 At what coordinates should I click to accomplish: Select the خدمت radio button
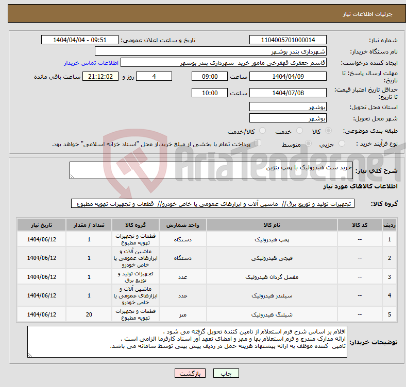(x=299, y=131)
